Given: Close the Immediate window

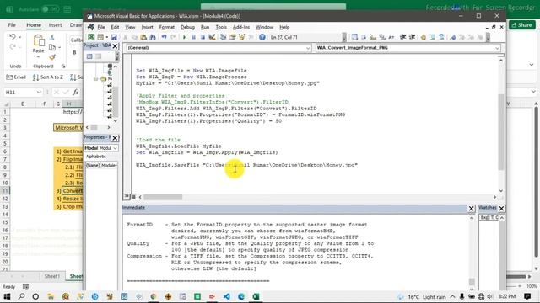Looking at the screenshot, I should click(471, 208).
